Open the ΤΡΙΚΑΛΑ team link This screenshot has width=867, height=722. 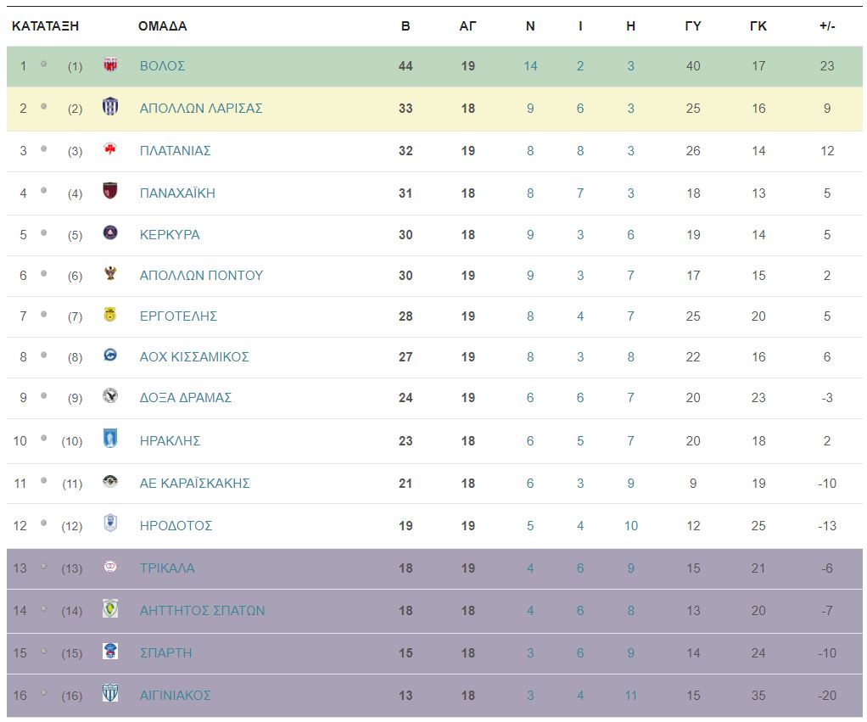(x=167, y=568)
